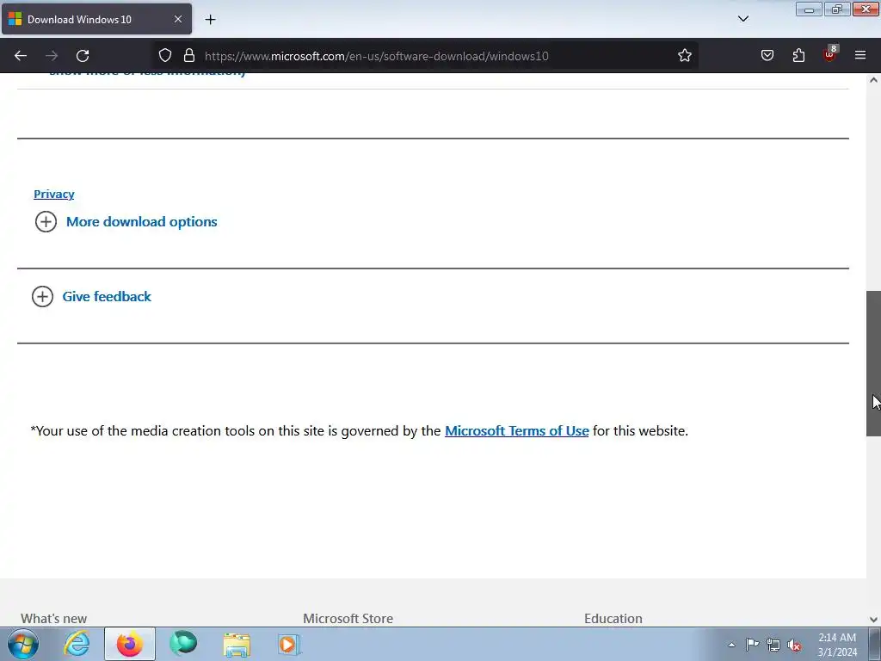The height and width of the screenshot is (661, 881).
Task: Launch Windows Media Player from the taskbar
Action: click(290, 644)
